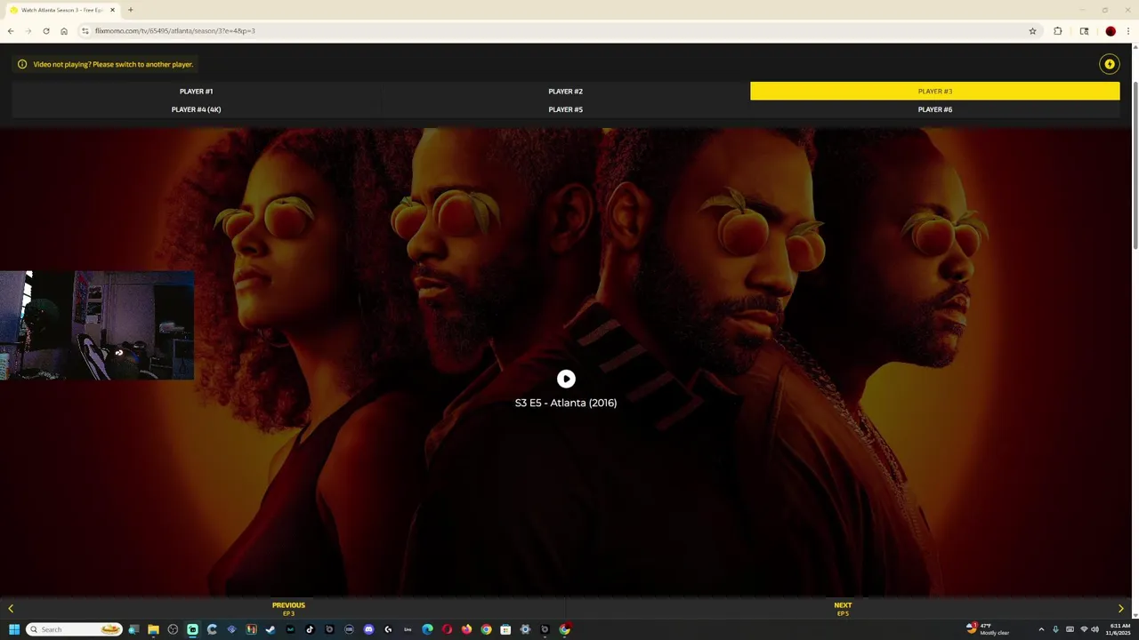1139x640 pixels.
Task: Open Microsoft Edge from the taskbar
Action: pos(427,629)
